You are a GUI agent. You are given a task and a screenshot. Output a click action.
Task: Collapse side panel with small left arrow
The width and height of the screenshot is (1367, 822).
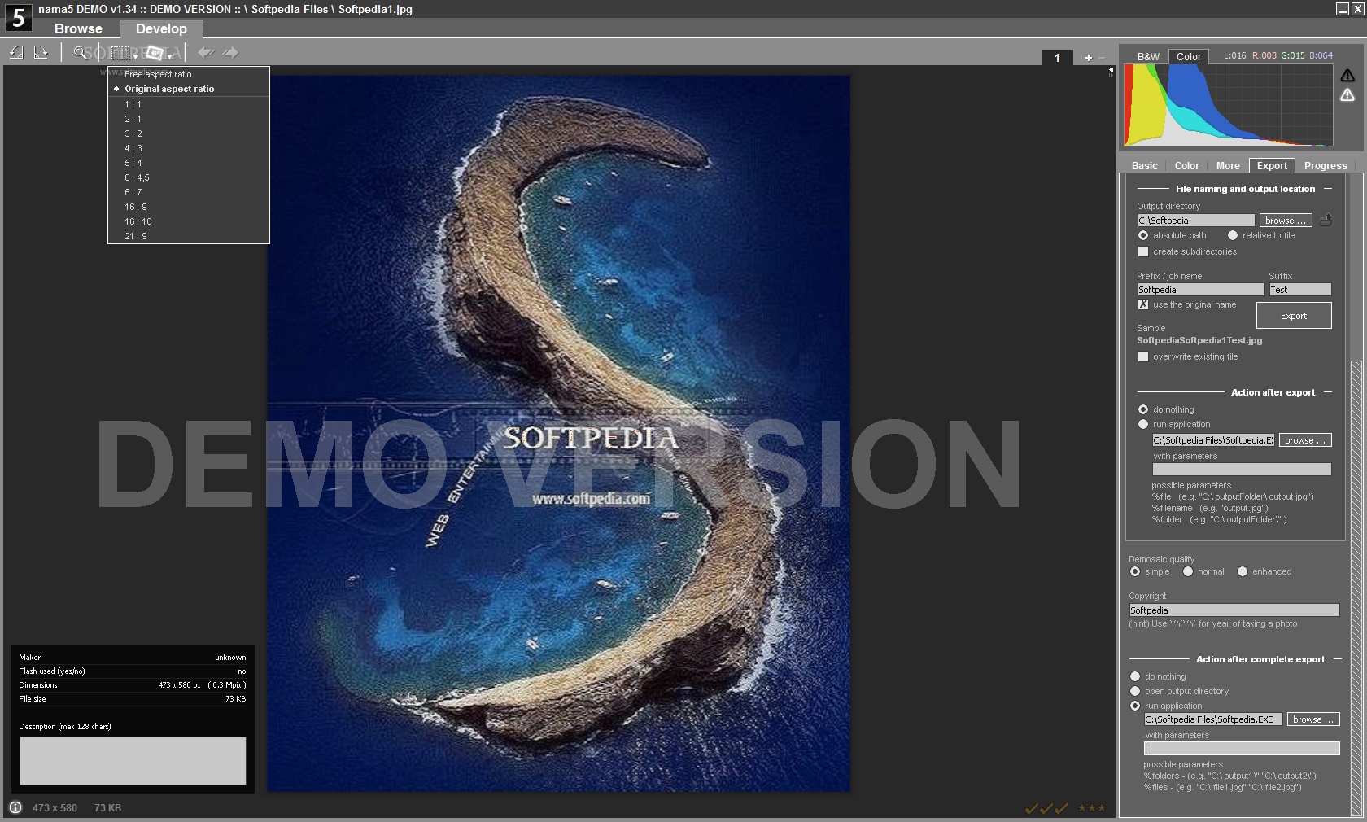pos(1111,72)
